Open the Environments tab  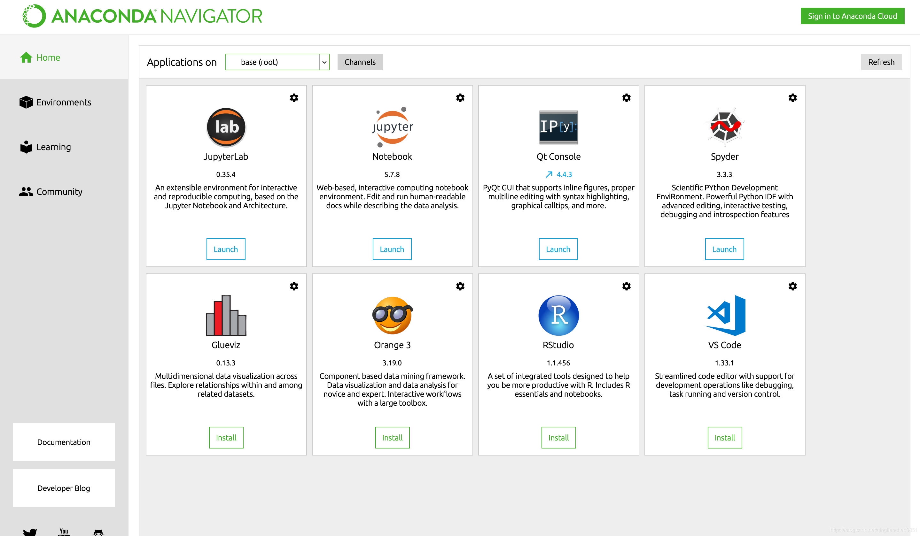click(64, 102)
